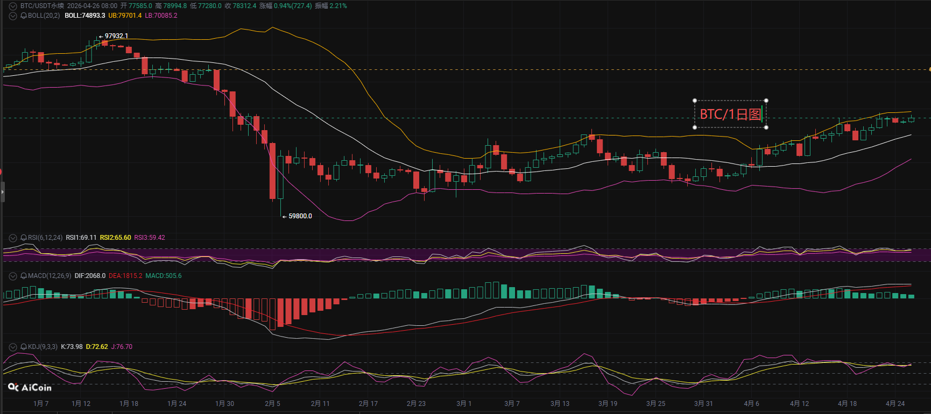Collapse the MACD panel using its chevron
Screen dimensions: 931x414
click(x=13, y=276)
